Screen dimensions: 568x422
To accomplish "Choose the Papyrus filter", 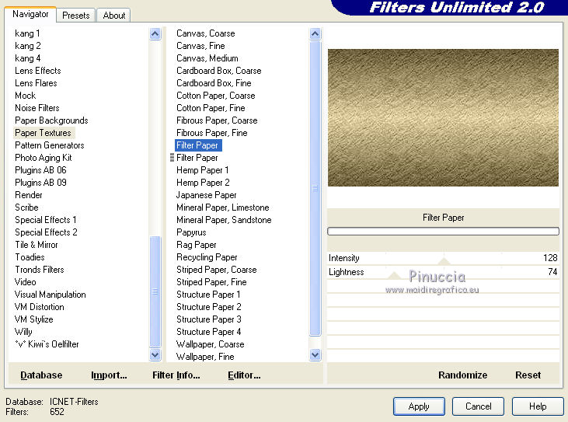I will click(191, 232).
